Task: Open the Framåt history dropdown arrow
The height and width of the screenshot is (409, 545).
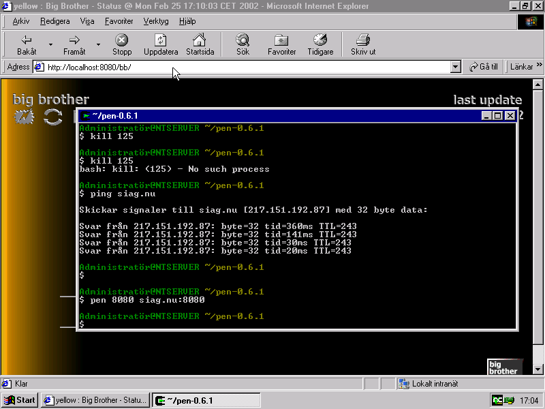Action: pyautogui.click(x=98, y=44)
